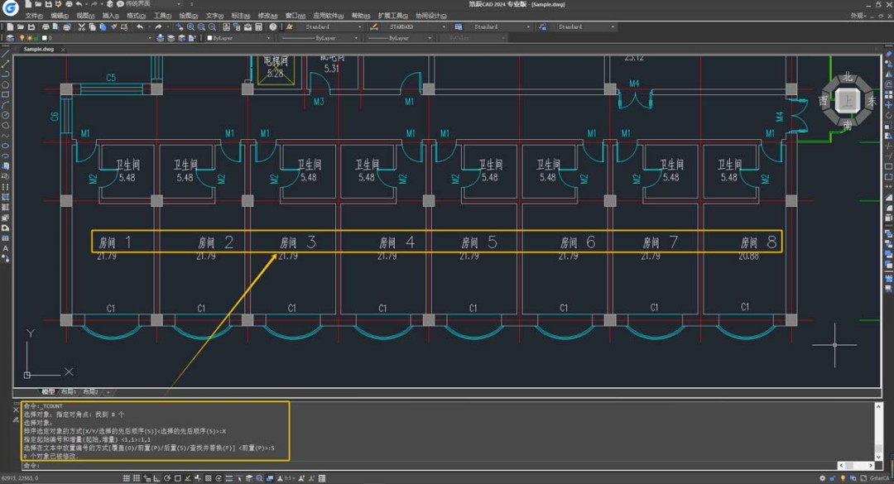Image resolution: width=894 pixels, height=484 pixels.
Task: Click the Print icon in standard toolbar
Action: (46, 26)
